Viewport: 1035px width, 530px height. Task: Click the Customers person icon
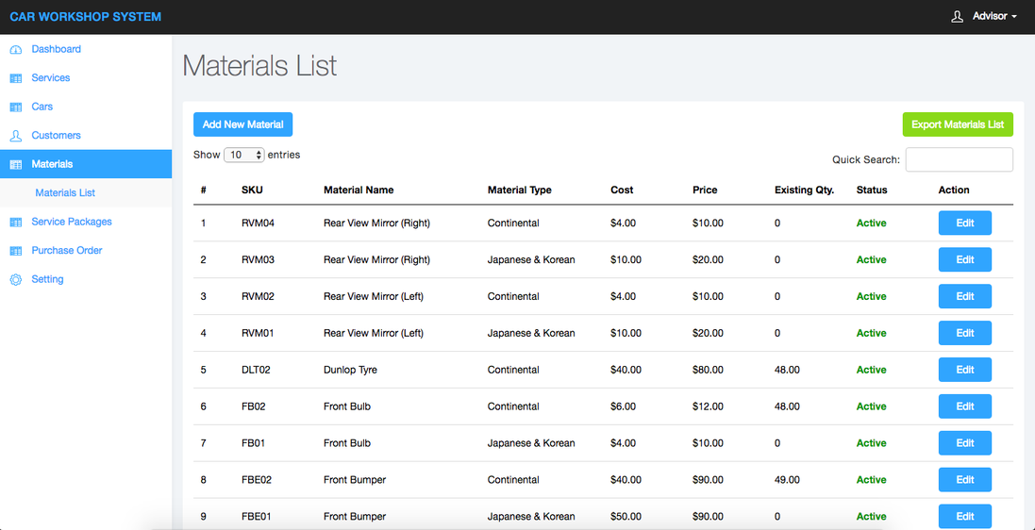click(15, 136)
